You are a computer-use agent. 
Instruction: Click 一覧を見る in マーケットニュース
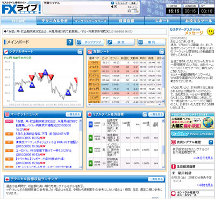point(74,115)
